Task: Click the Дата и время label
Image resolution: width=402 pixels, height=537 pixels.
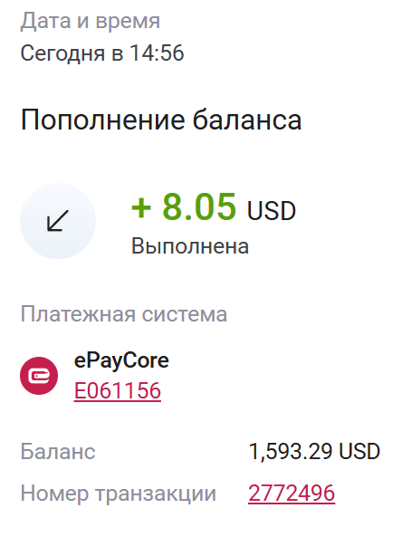Action: [x=91, y=21]
